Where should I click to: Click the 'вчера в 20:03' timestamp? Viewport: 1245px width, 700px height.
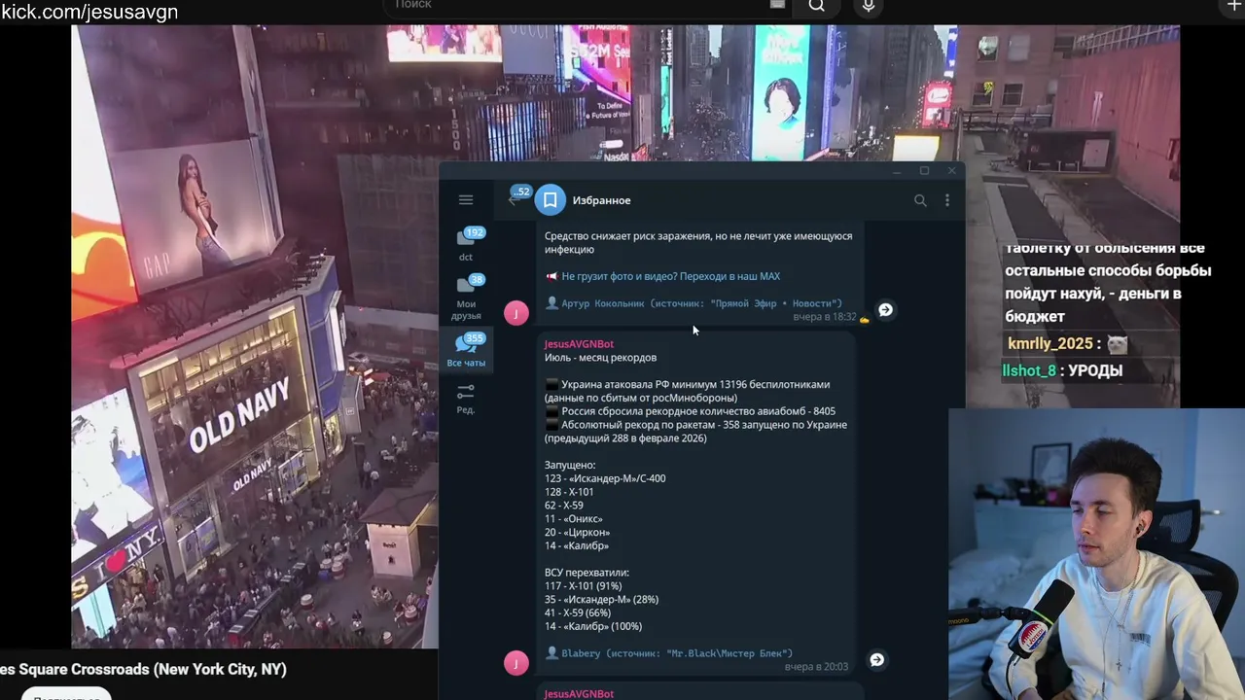click(816, 667)
